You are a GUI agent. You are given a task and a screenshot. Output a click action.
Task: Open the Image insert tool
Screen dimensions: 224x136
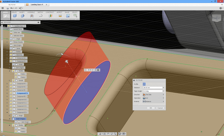tap(68, 16)
